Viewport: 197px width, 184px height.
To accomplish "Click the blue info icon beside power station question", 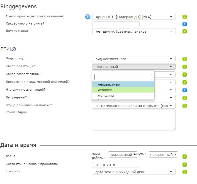I will point(88,17).
